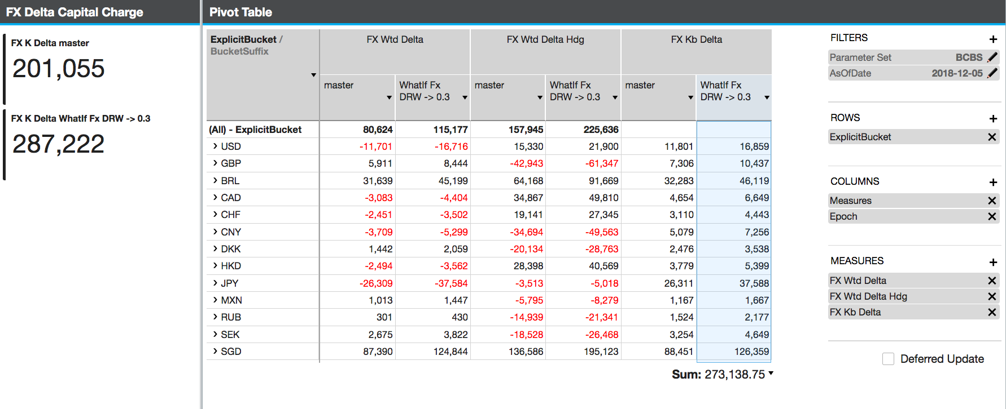1006x409 pixels.
Task: Expand the BRL bucket row
Action: point(215,180)
